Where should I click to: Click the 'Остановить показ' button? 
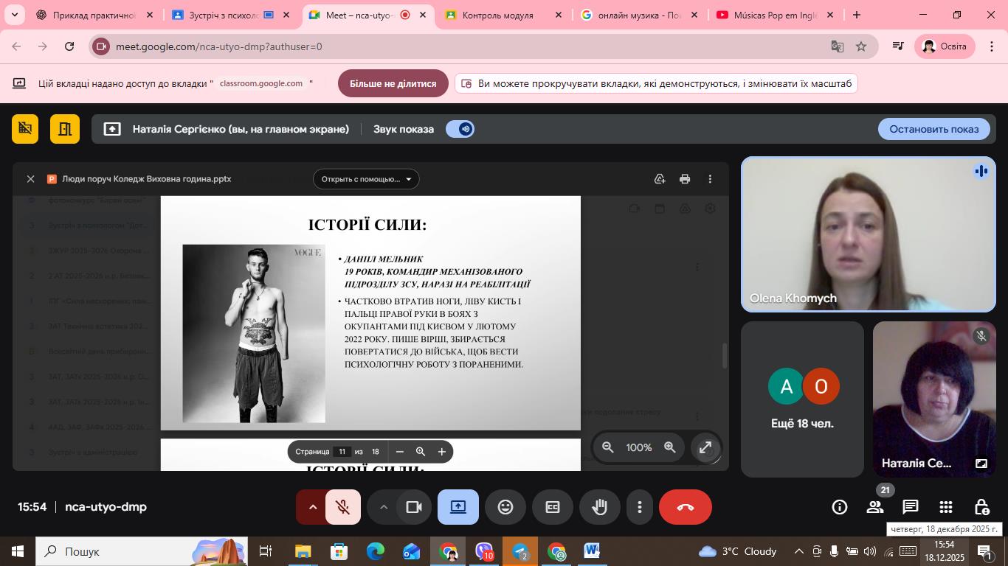[933, 129]
